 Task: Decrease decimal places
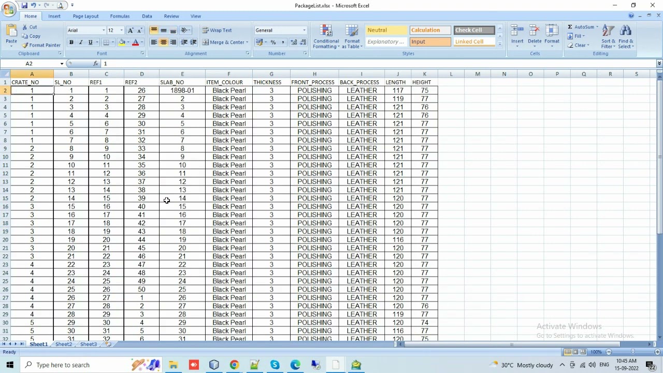304,42
